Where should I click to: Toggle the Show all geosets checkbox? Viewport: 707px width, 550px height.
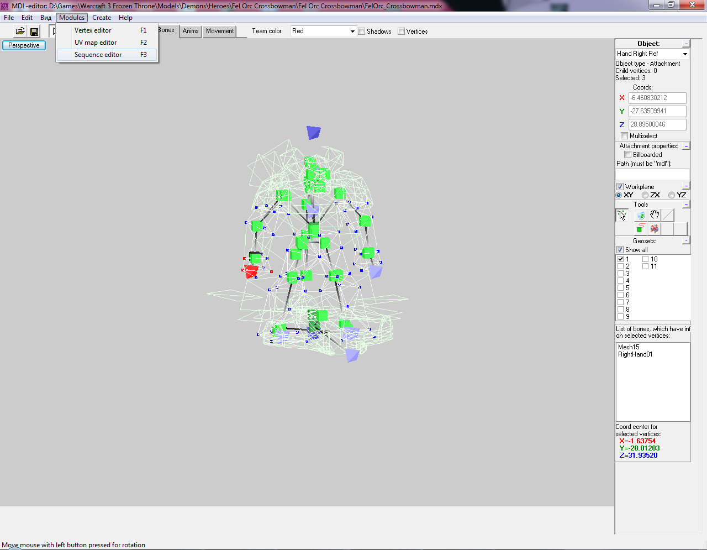[x=620, y=250]
